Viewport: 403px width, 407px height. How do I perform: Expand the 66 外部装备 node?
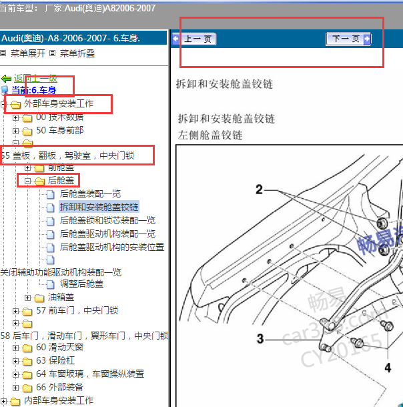click(15, 388)
